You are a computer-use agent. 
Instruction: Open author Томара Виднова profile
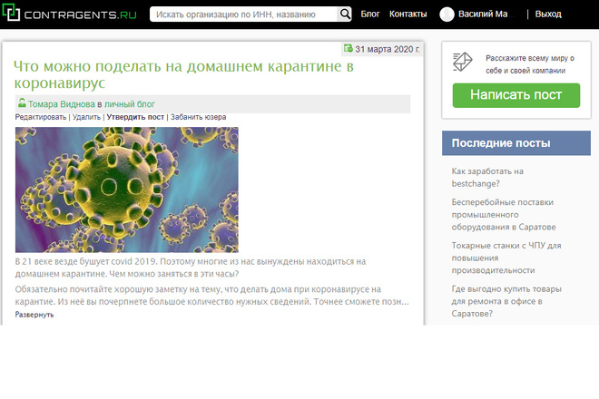coord(61,104)
